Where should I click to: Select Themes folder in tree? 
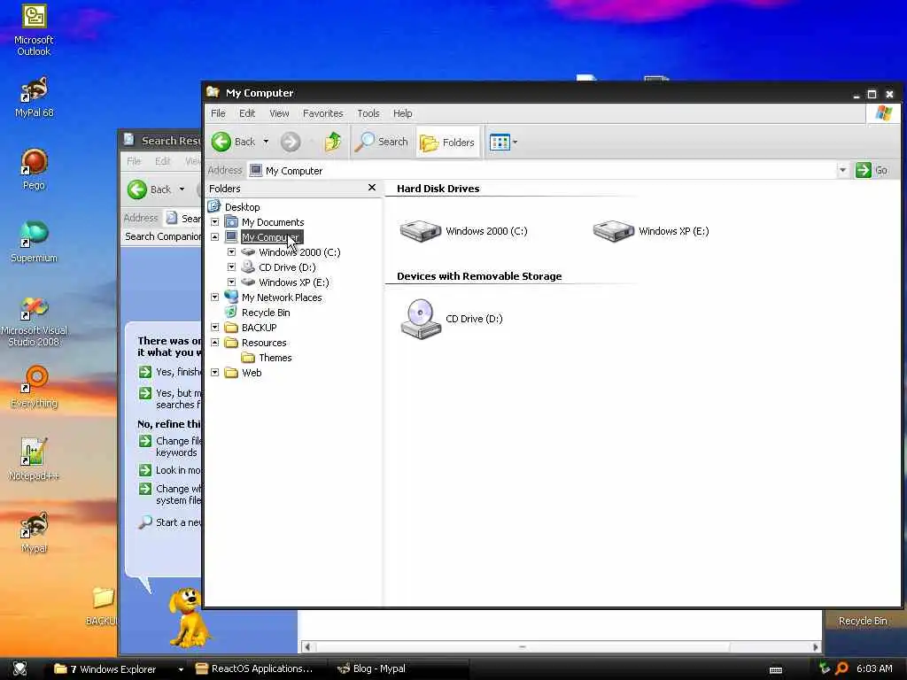point(275,358)
